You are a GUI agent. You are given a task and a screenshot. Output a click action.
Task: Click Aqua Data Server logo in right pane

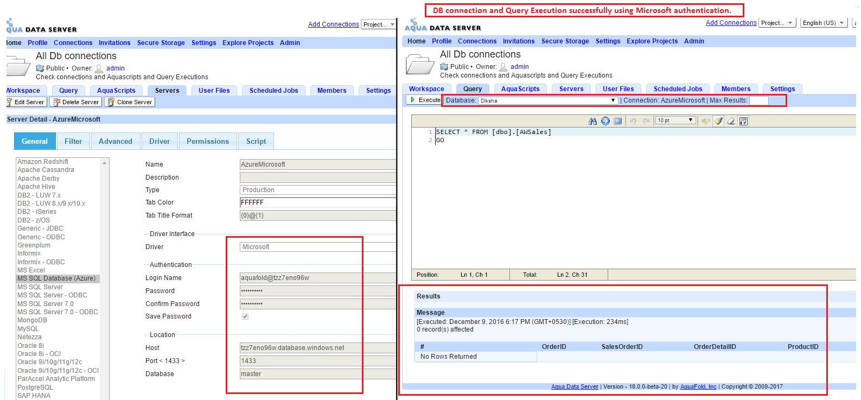(x=443, y=26)
